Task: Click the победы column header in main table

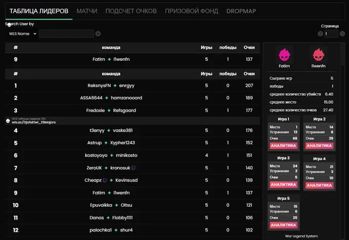Action: pyautogui.click(x=228, y=74)
